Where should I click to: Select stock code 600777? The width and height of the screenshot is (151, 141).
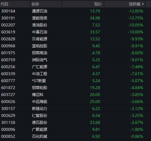tap(8, 81)
